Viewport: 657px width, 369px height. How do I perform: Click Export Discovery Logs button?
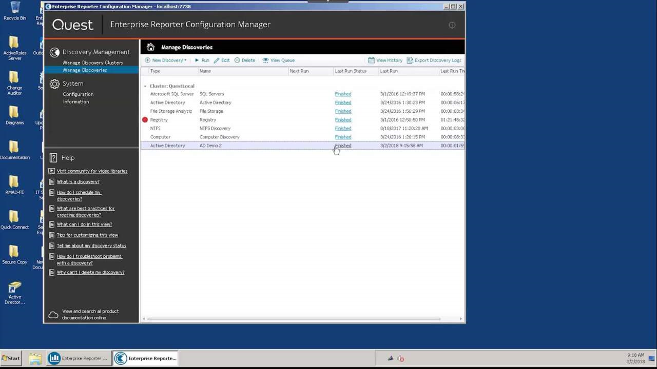(434, 60)
